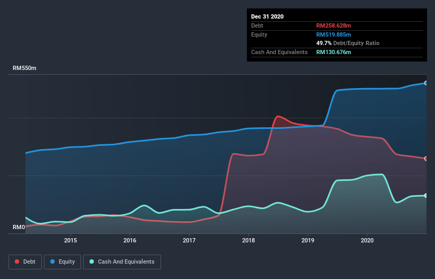Toggle the Equity legend button
The height and width of the screenshot is (279, 435).
[x=63, y=262]
